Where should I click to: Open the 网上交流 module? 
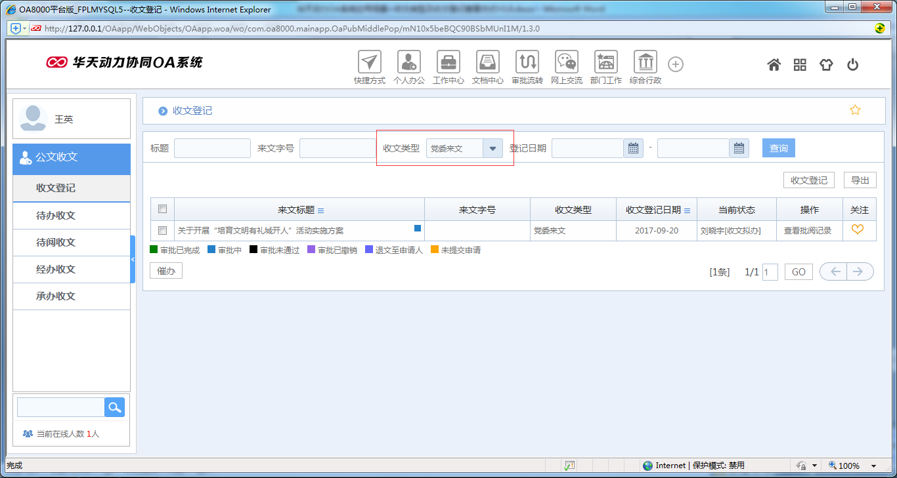coord(566,64)
